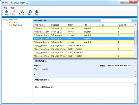Click the search input field
139x105 pixels.
pyautogui.click(x=116, y=20)
